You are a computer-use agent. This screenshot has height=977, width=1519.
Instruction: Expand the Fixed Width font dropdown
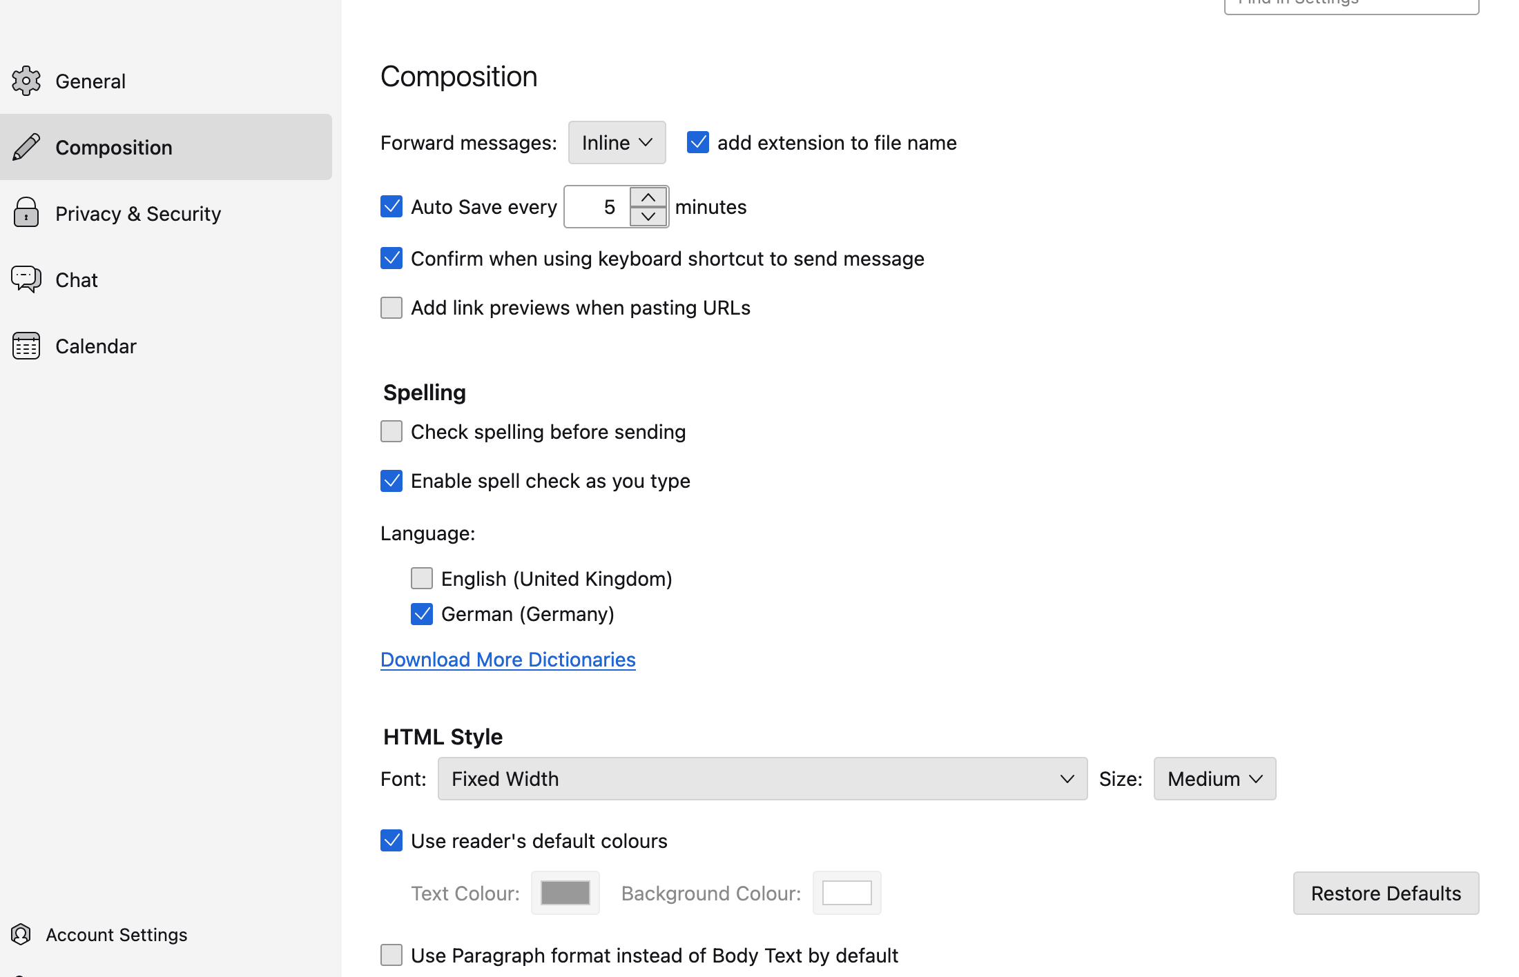pyautogui.click(x=762, y=779)
